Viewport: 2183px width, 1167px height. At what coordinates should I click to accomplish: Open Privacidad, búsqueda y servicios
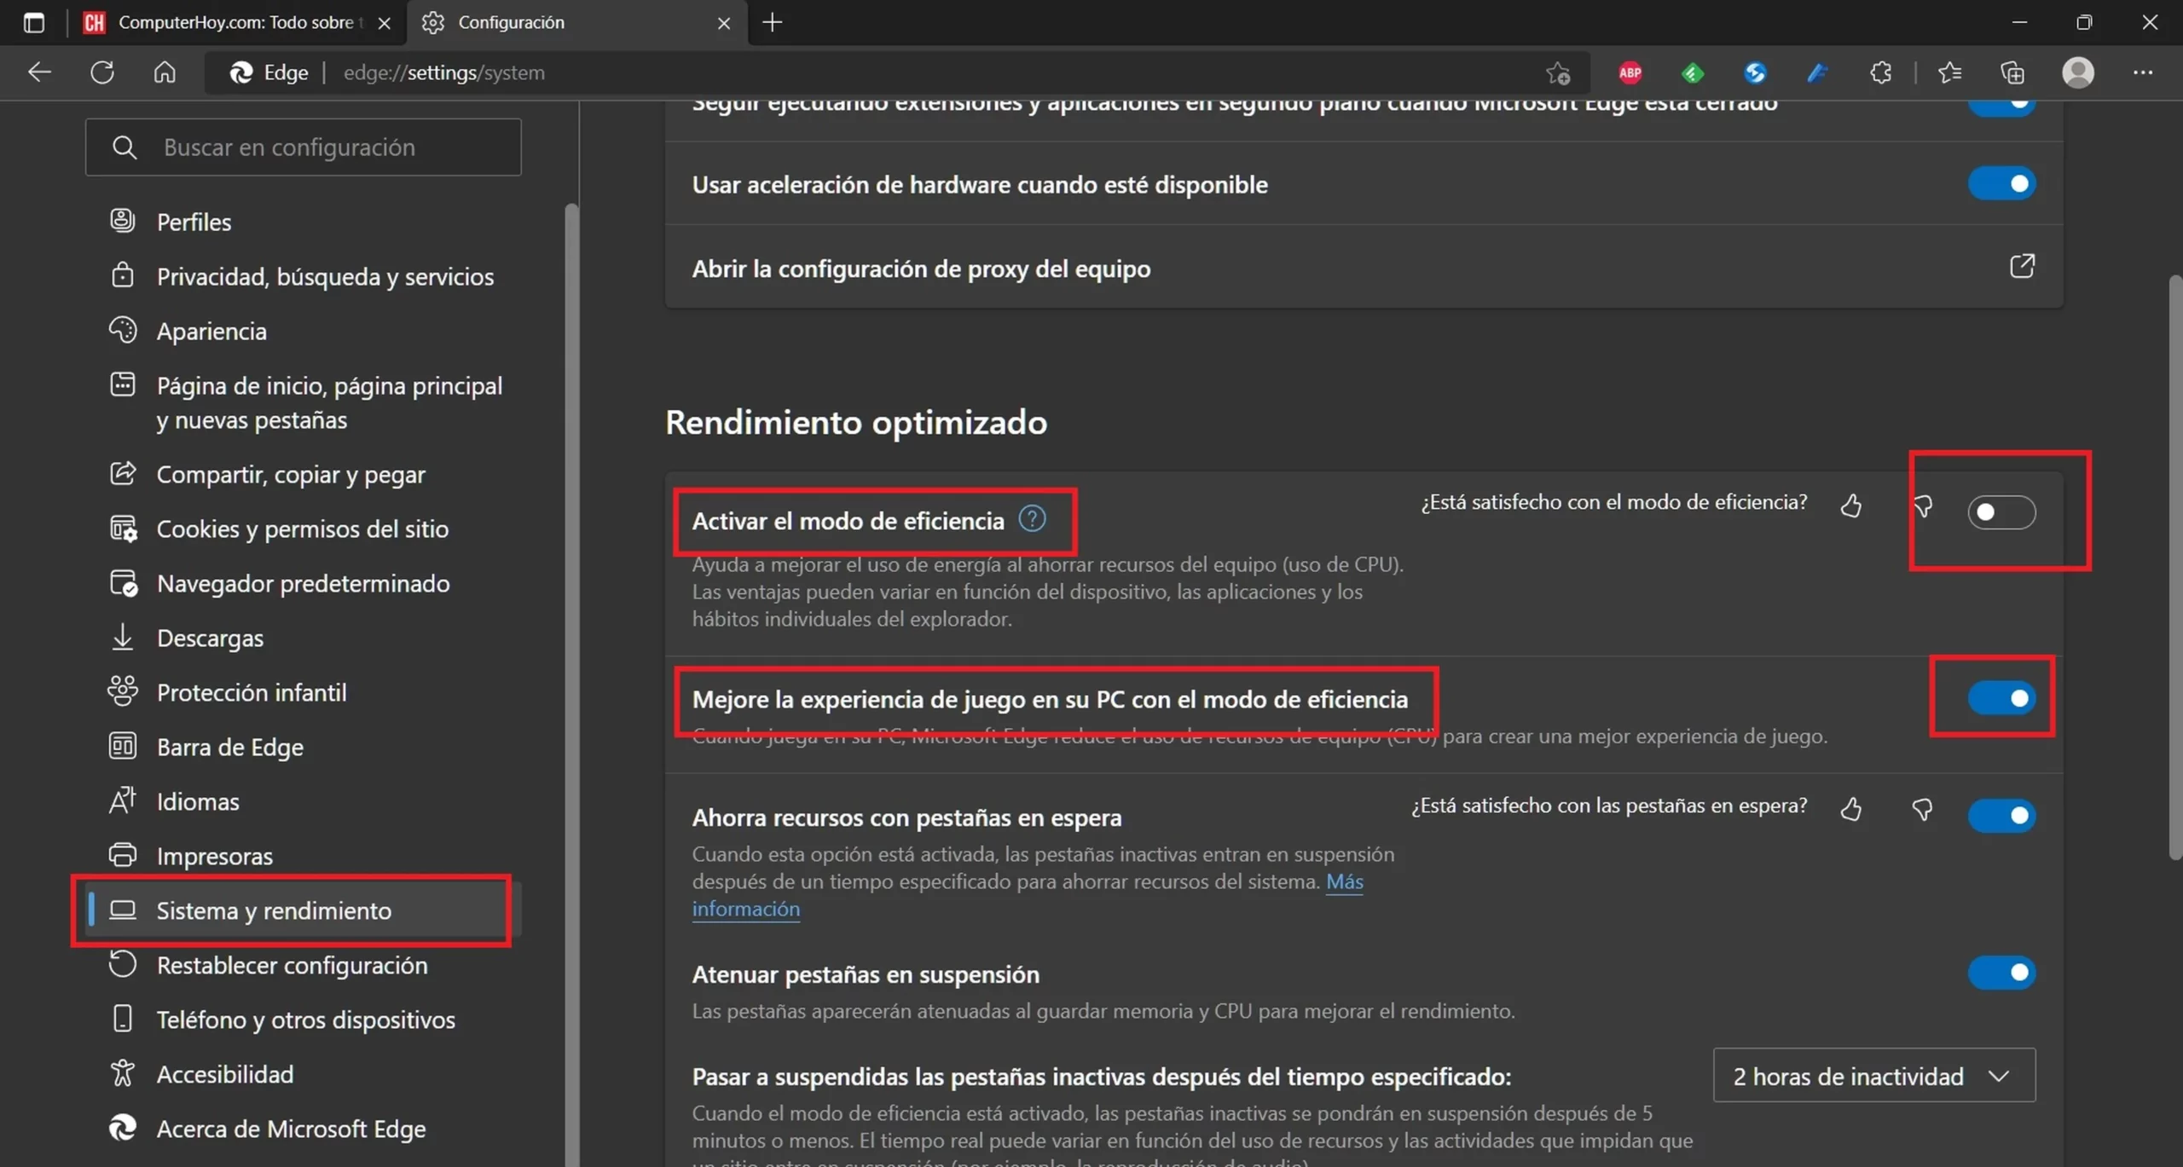click(x=303, y=276)
